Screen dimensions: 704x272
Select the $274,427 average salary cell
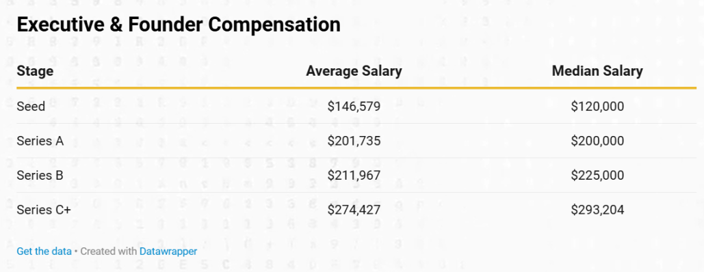pos(354,210)
